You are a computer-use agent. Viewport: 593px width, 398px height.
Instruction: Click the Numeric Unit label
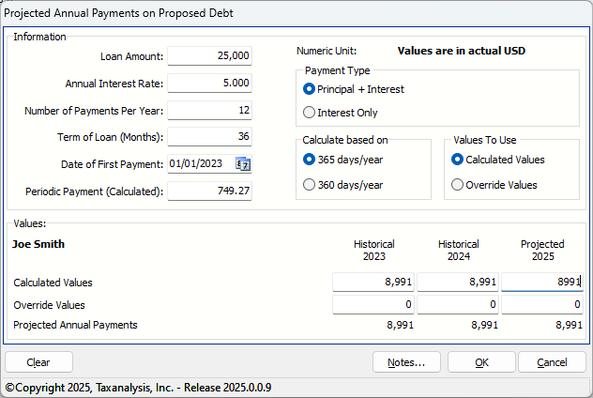click(327, 51)
